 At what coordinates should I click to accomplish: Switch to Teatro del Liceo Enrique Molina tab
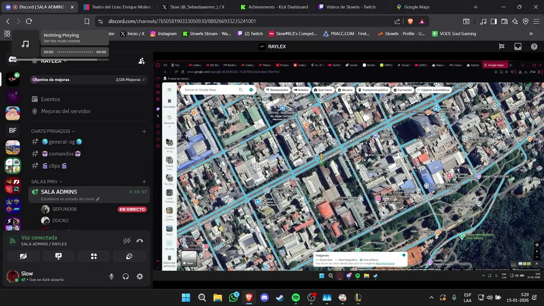[117, 7]
